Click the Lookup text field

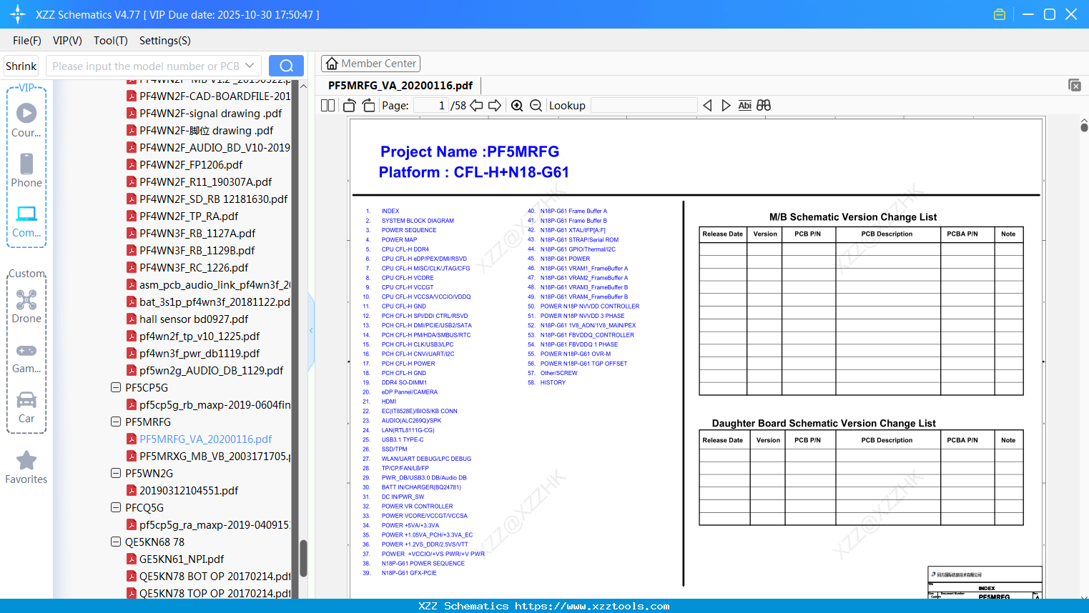pyautogui.click(x=644, y=105)
